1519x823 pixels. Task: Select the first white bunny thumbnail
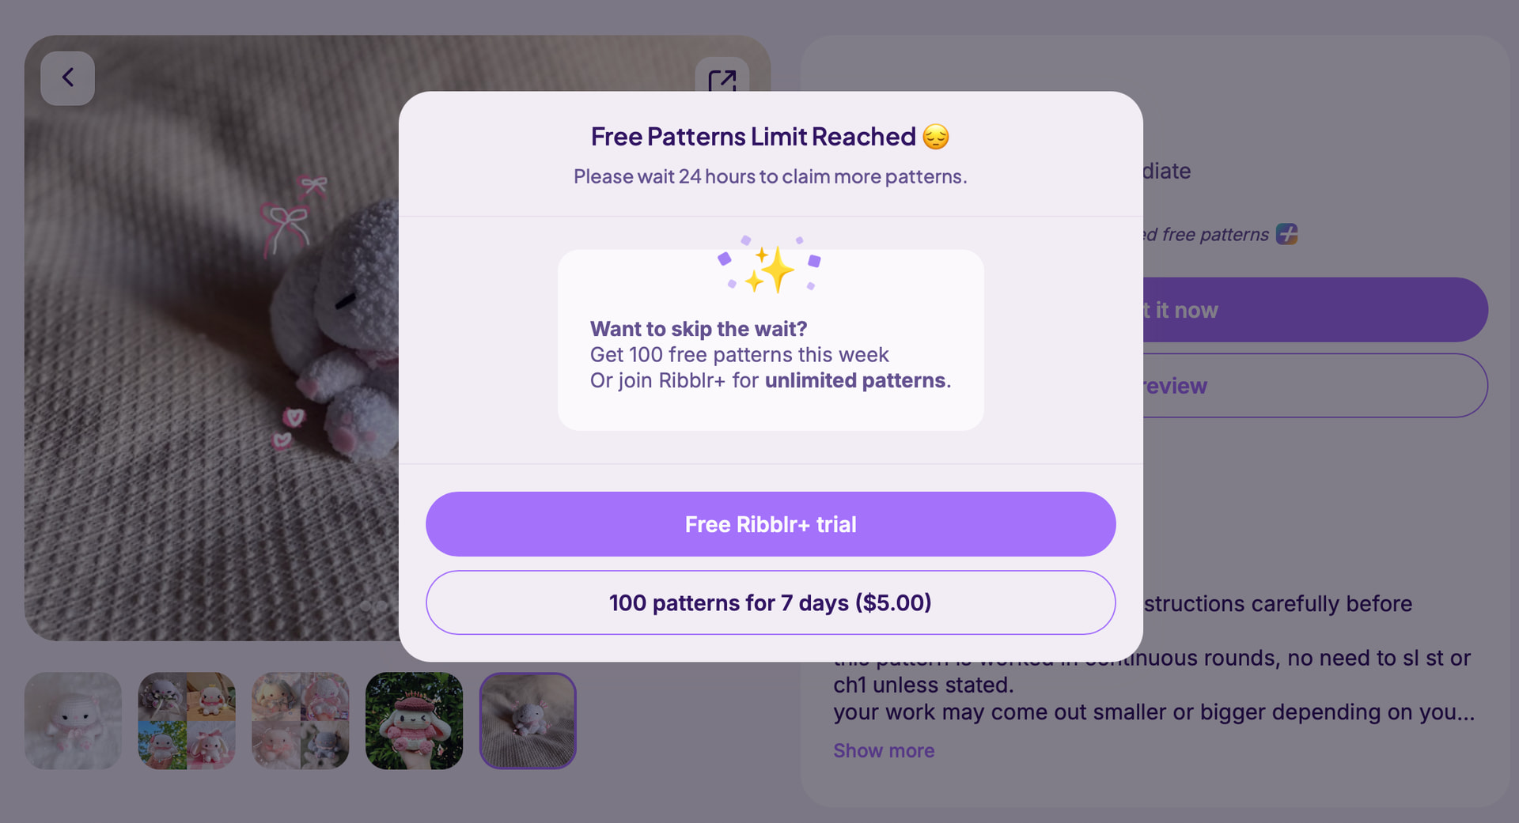73,720
